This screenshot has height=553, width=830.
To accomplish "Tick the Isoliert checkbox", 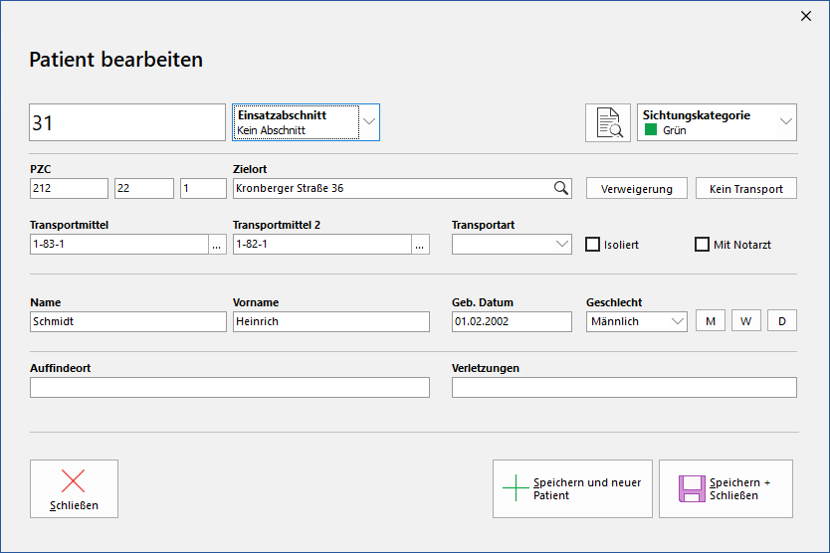I will click(x=593, y=245).
